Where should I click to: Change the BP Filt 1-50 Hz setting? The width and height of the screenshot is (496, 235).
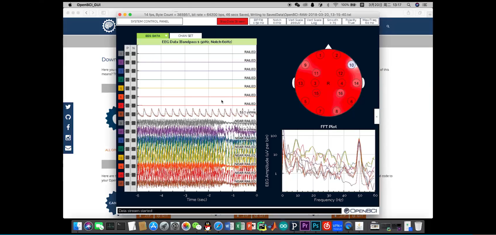point(258,21)
